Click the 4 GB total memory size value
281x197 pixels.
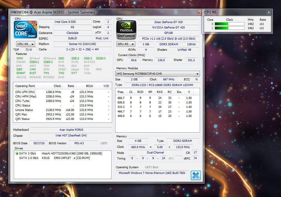pyautogui.click(x=138, y=141)
